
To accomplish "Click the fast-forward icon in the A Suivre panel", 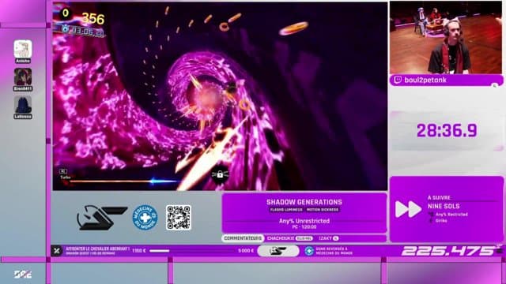I will 408,209.
